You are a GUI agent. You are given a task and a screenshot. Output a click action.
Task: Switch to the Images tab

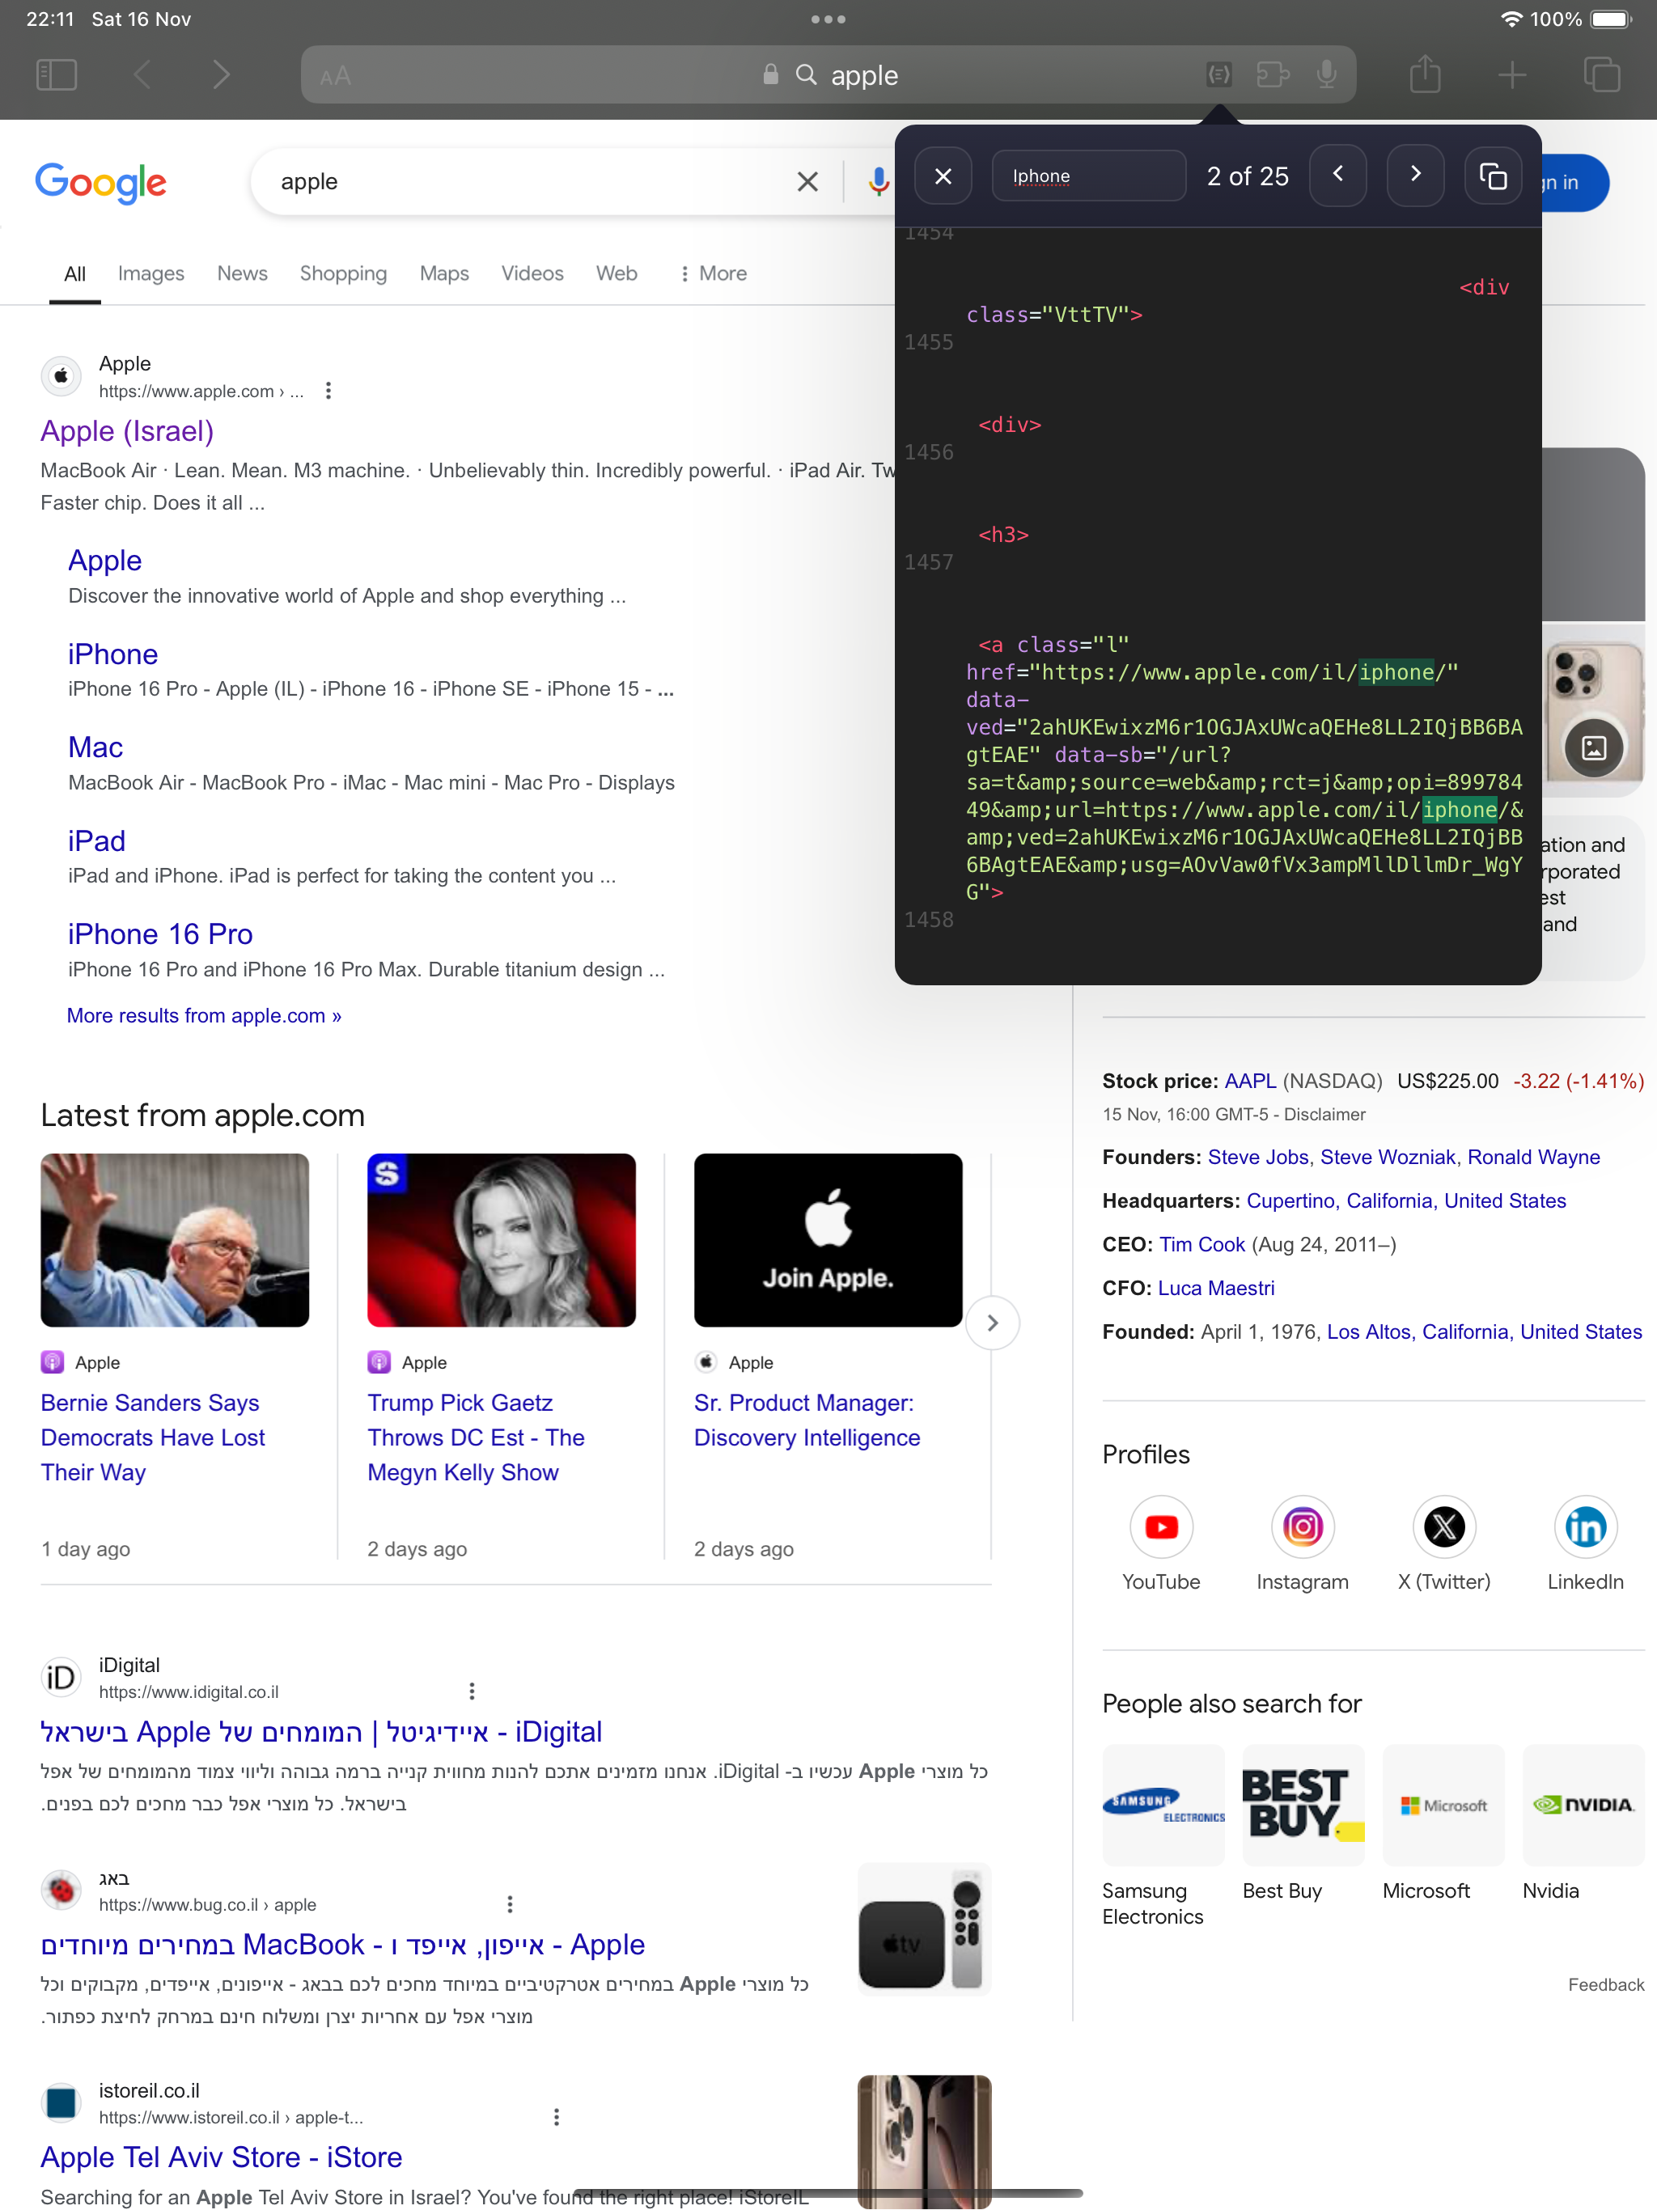(151, 273)
